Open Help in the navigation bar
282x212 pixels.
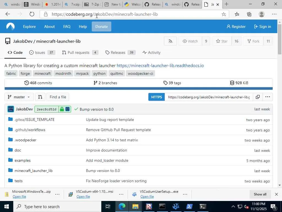click(83, 26)
